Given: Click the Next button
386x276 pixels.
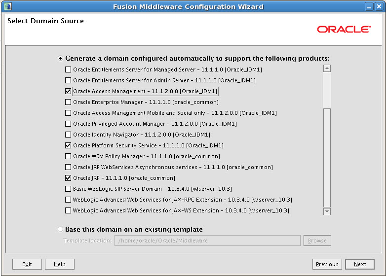Looking at the screenshot, I should [360, 264].
